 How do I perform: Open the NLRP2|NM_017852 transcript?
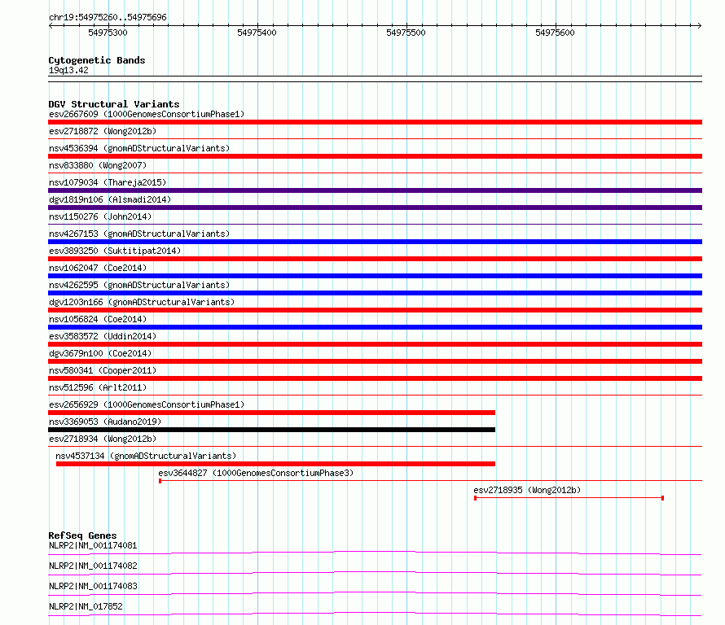click(x=86, y=606)
